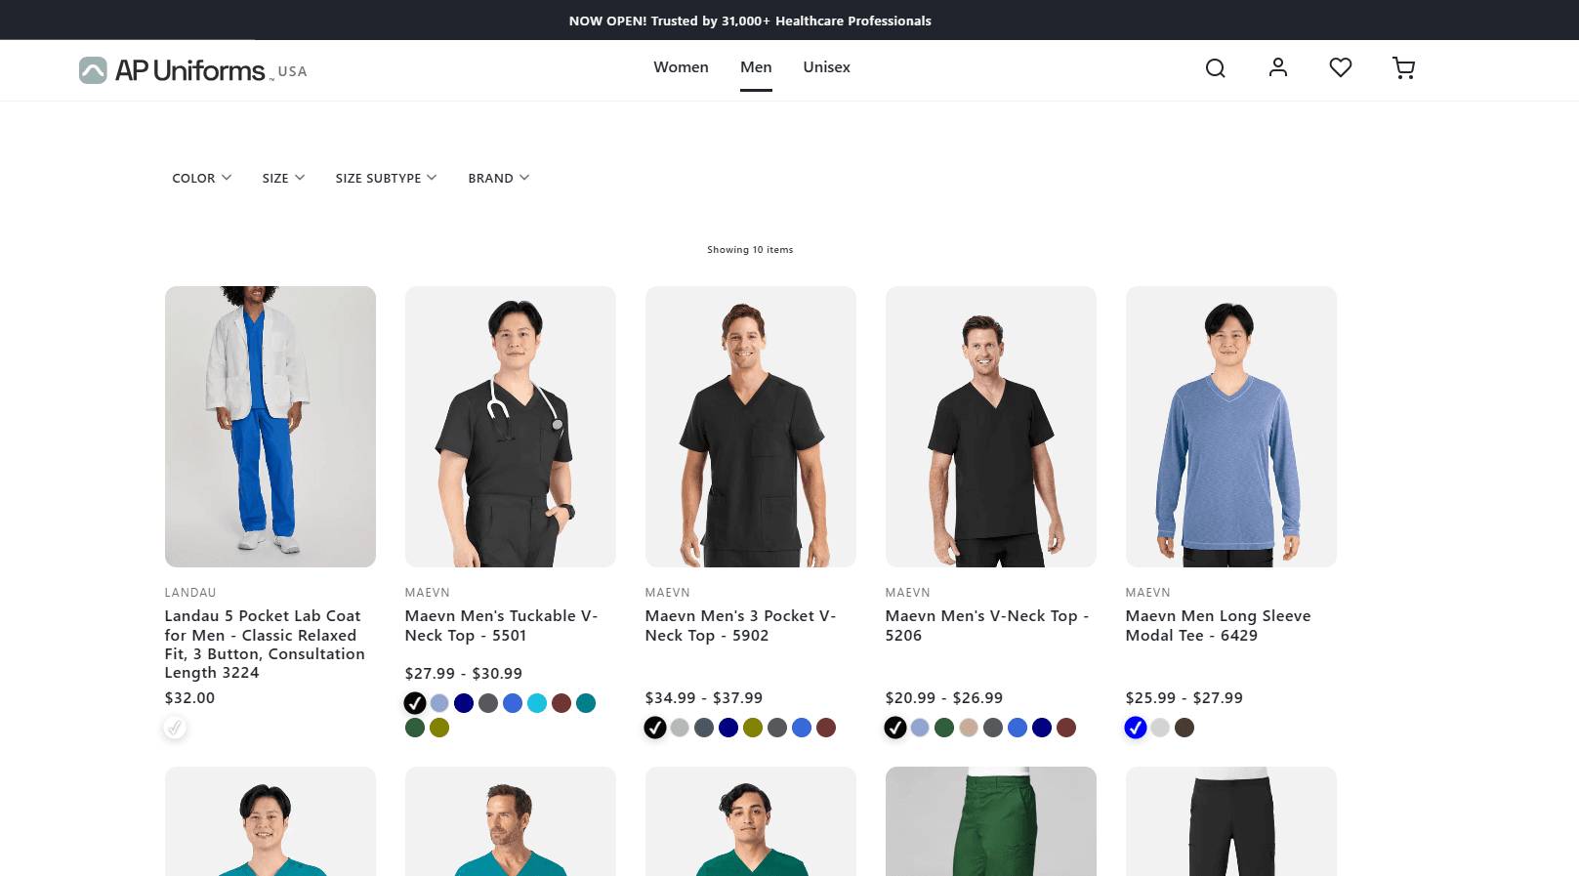Choose teal swatch on Tuckable Top 5501

coord(586,703)
